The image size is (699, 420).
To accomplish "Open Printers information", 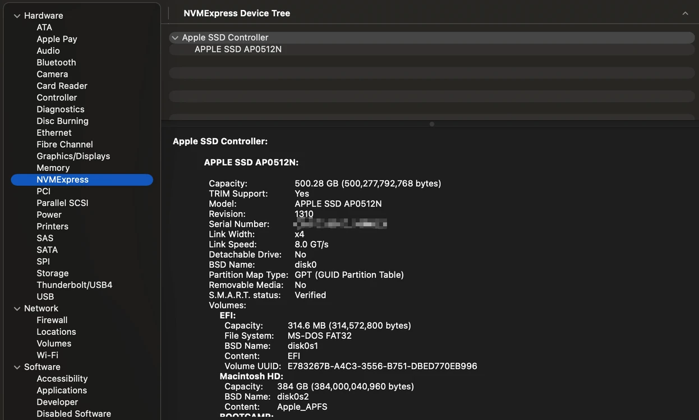I will 52,227.
